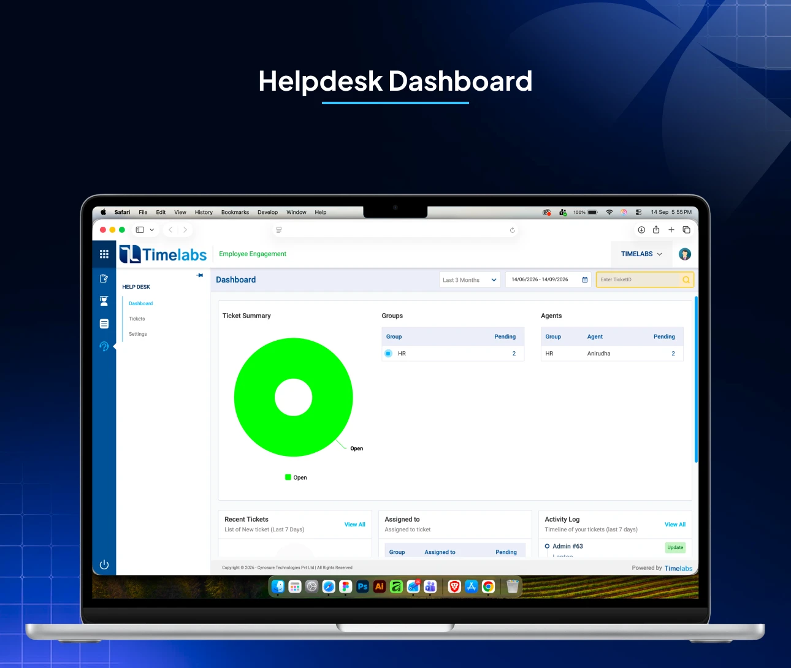Viewport: 791px width, 668px height.
Task: Click the ticket search magnifier icon
Action: tap(686, 279)
